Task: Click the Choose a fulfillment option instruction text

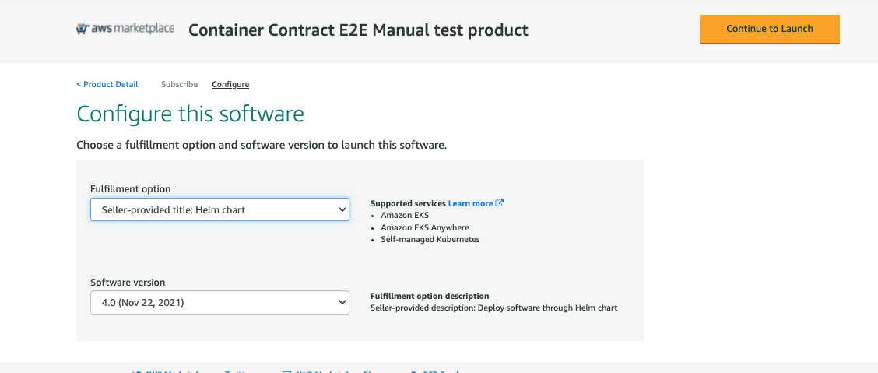Action: [262, 146]
